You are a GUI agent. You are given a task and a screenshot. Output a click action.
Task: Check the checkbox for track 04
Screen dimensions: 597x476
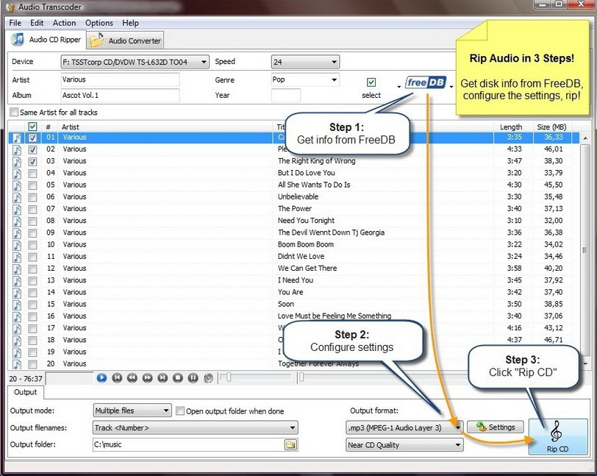33,174
